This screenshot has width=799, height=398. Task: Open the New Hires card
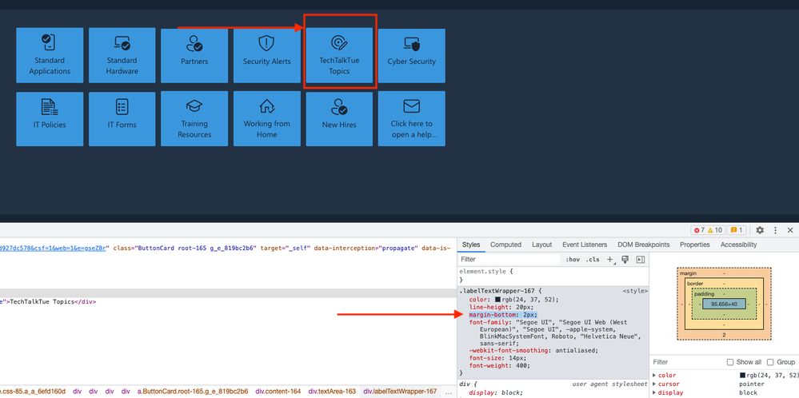point(339,118)
